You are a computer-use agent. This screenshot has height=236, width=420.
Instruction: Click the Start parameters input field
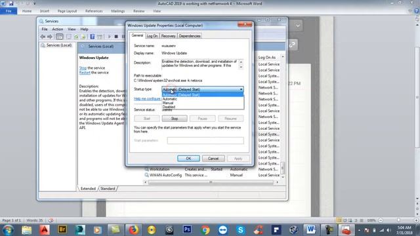coord(205,140)
